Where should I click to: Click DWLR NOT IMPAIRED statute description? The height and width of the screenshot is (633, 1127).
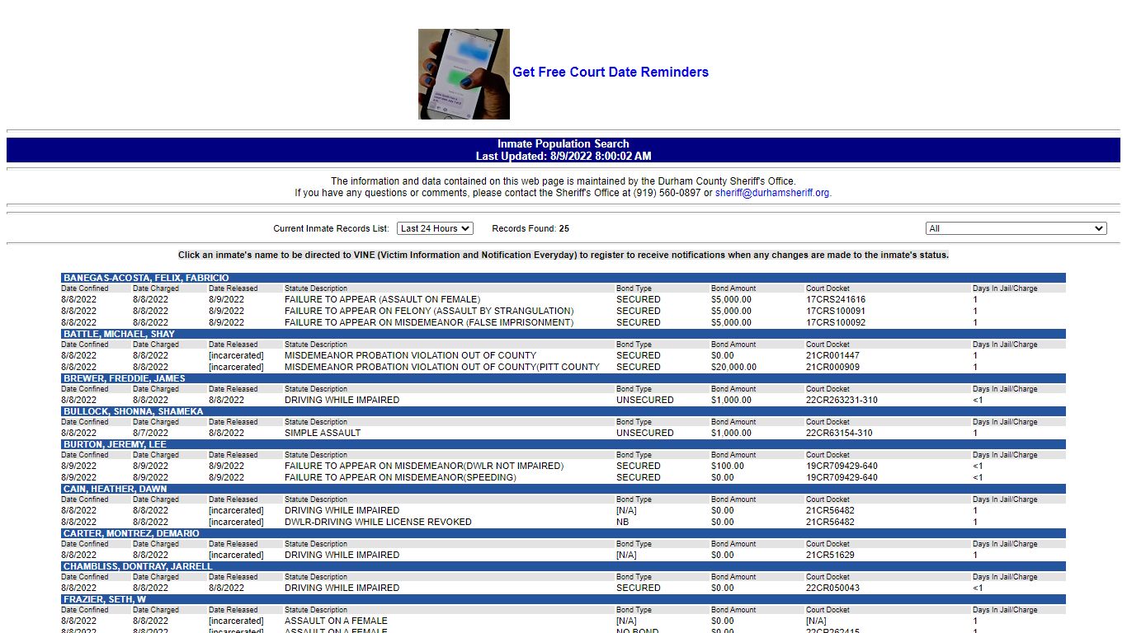pos(424,467)
